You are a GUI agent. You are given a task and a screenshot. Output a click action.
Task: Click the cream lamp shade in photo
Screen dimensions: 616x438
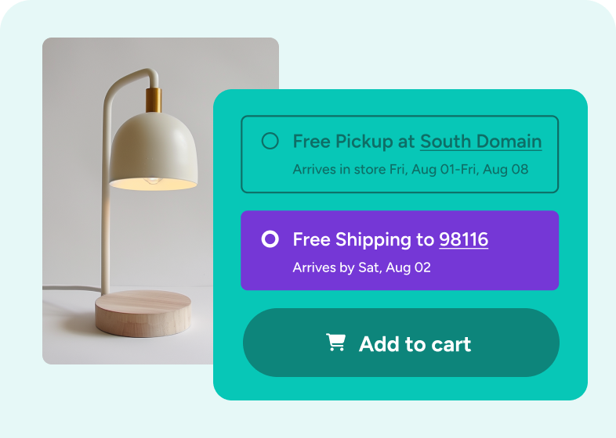click(x=153, y=151)
